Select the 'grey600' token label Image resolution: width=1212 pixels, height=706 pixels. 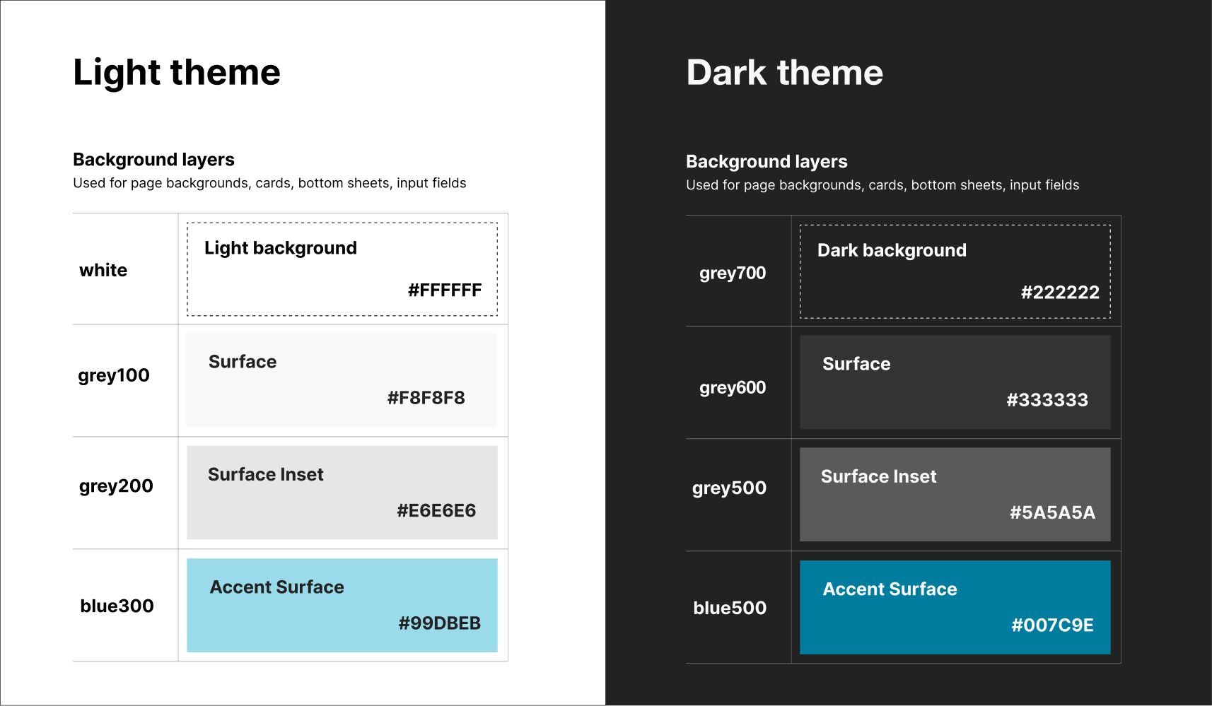[733, 388]
